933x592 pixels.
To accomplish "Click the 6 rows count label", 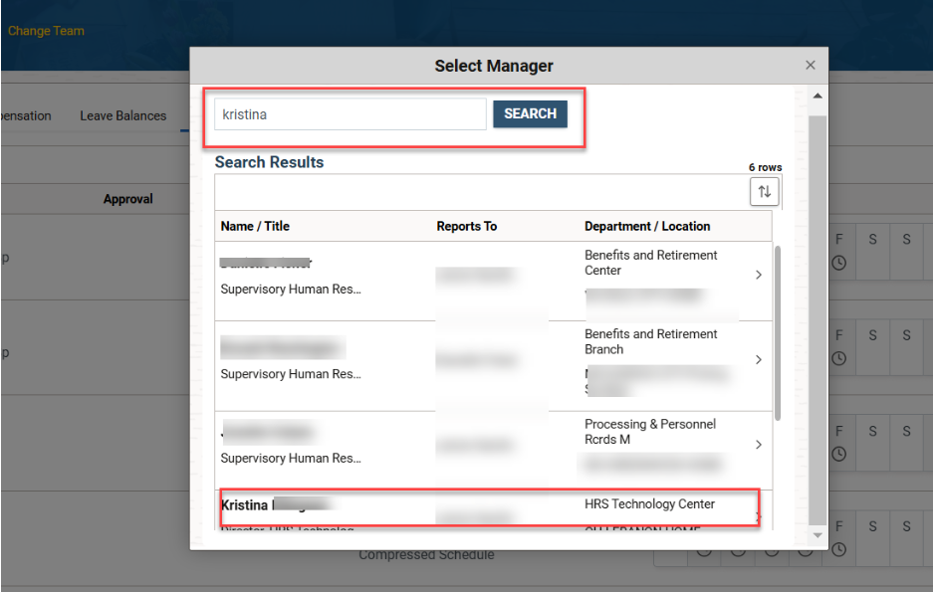I will 765,167.
